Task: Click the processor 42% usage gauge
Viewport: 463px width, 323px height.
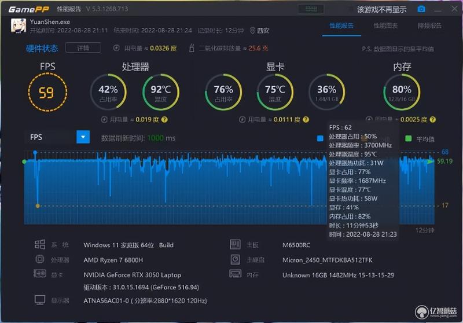Action: point(108,92)
